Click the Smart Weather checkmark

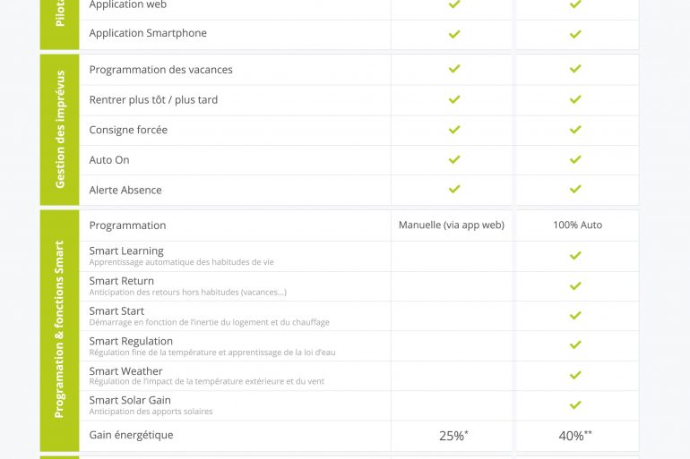575,375
